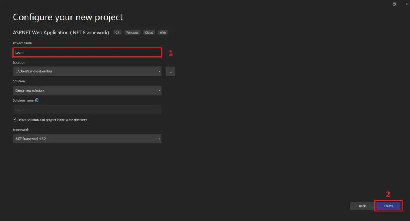Click the C# language tag
Image resolution: width=410 pixels, height=221 pixels.
[118, 32]
